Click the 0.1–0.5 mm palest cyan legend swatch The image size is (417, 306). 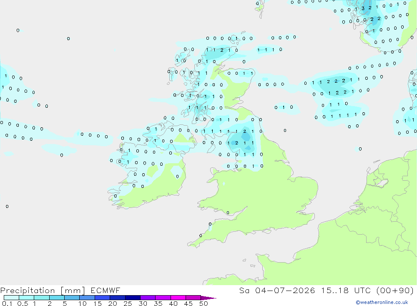click(x=11, y=298)
